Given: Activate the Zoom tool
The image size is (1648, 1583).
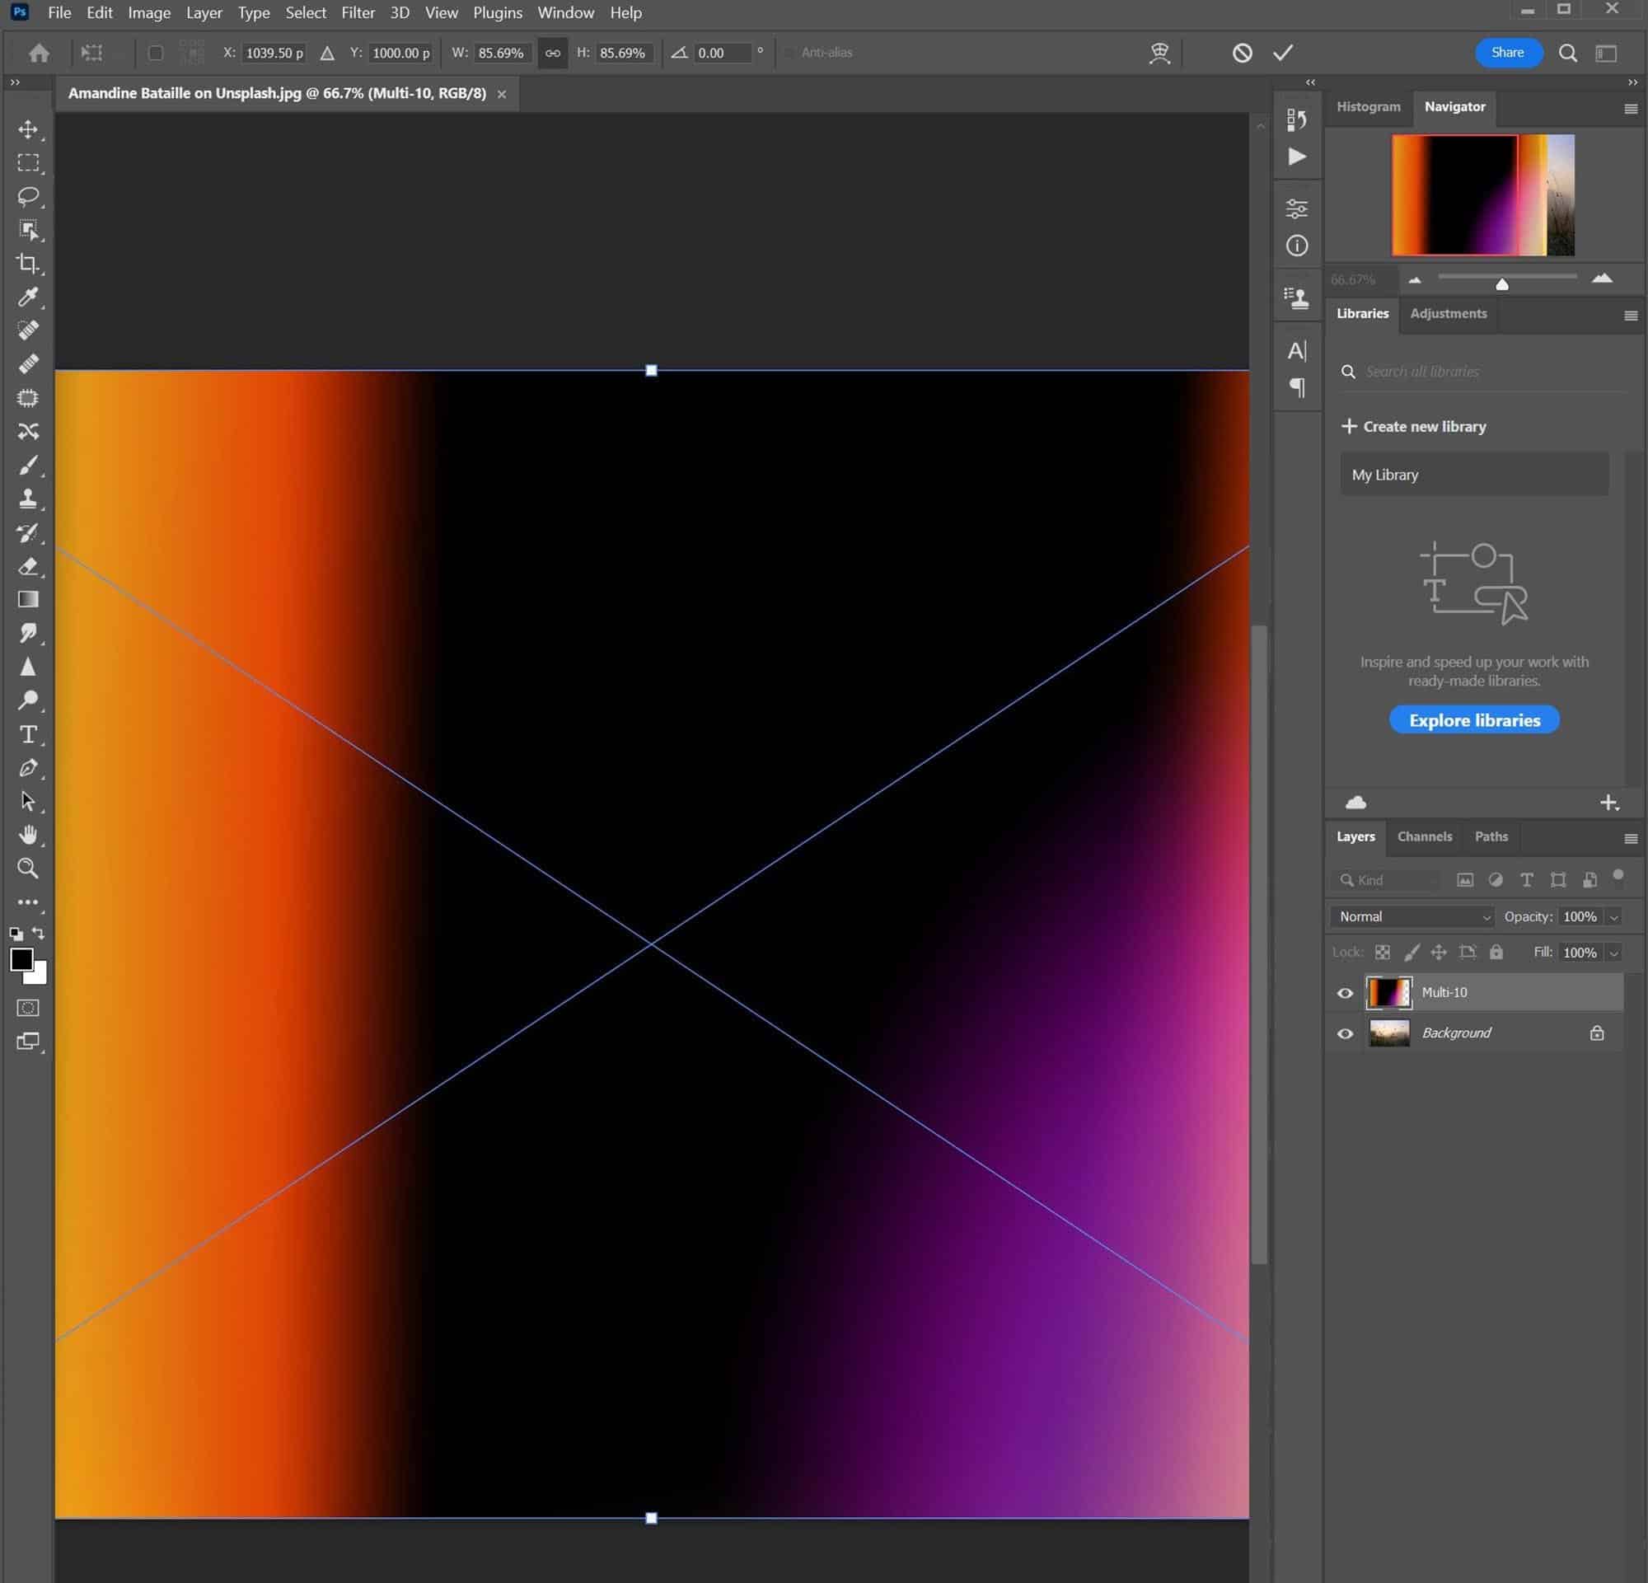Looking at the screenshot, I should coord(29,869).
